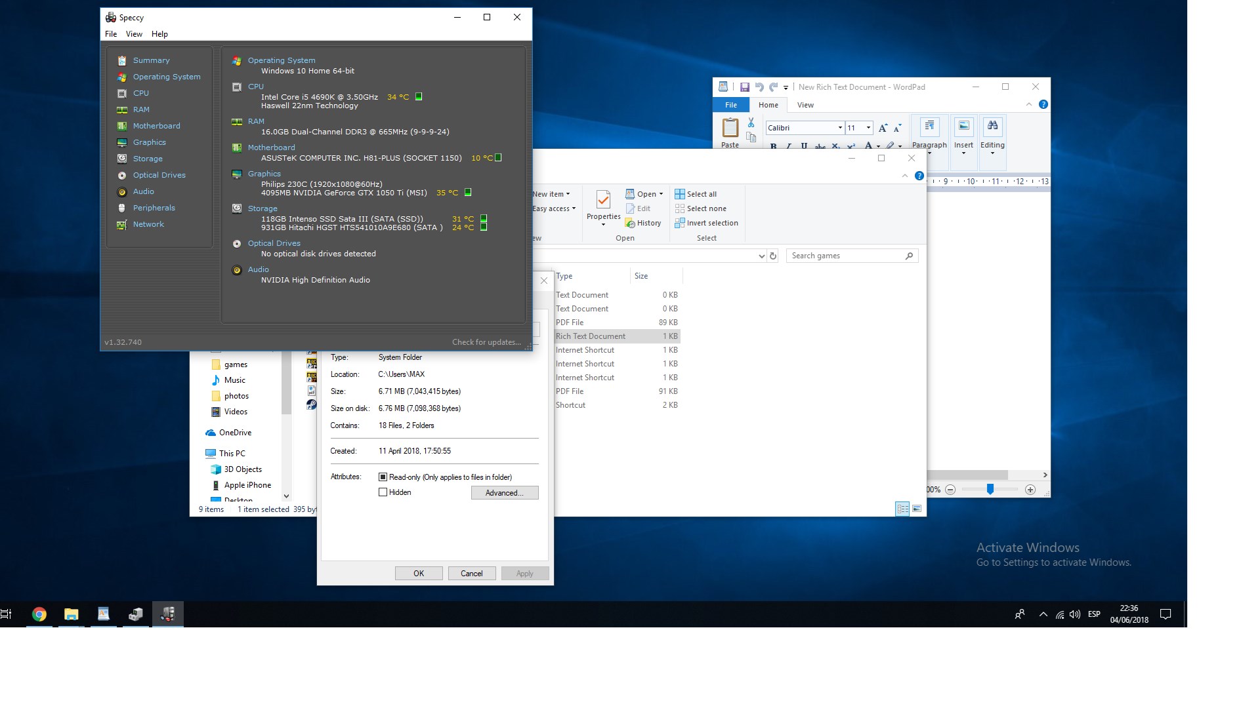Screen dimensions: 1260x708
Task: Switch to the Home tab in WordPad
Action: (768, 105)
